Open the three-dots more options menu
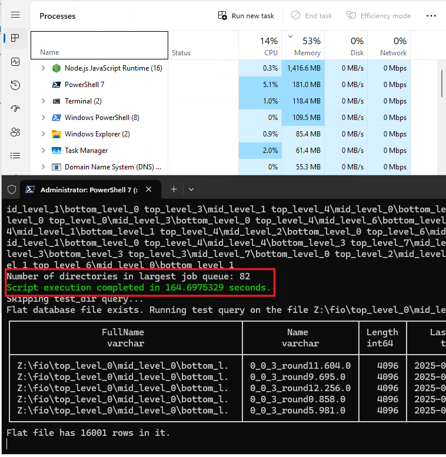 [431, 16]
